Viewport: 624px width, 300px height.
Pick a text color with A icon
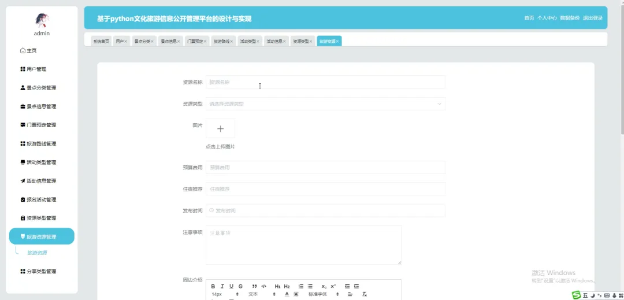pyautogui.click(x=287, y=294)
